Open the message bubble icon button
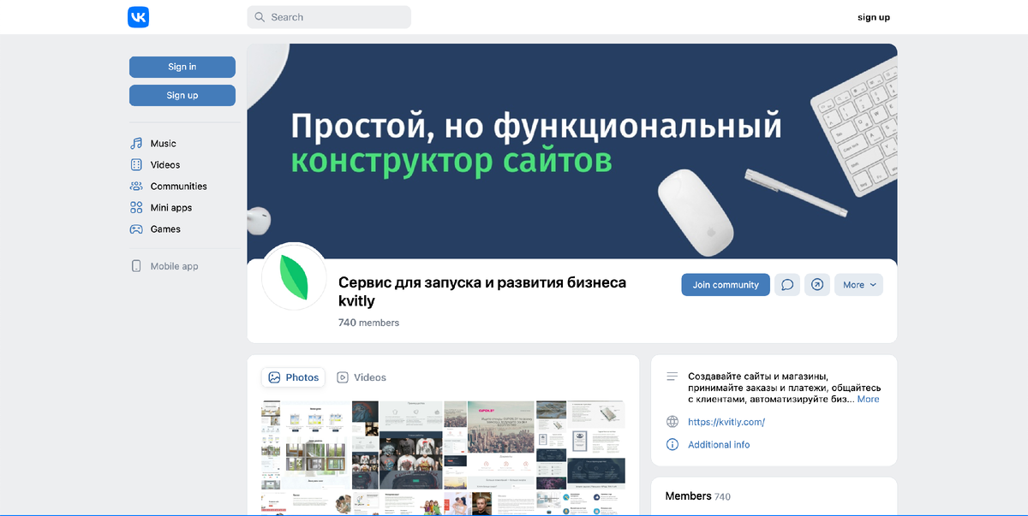Image resolution: width=1028 pixels, height=516 pixels. coord(787,285)
